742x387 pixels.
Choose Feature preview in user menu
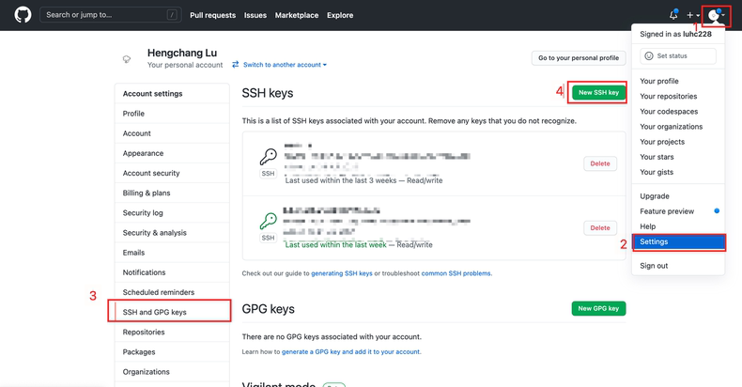coord(678,211)
